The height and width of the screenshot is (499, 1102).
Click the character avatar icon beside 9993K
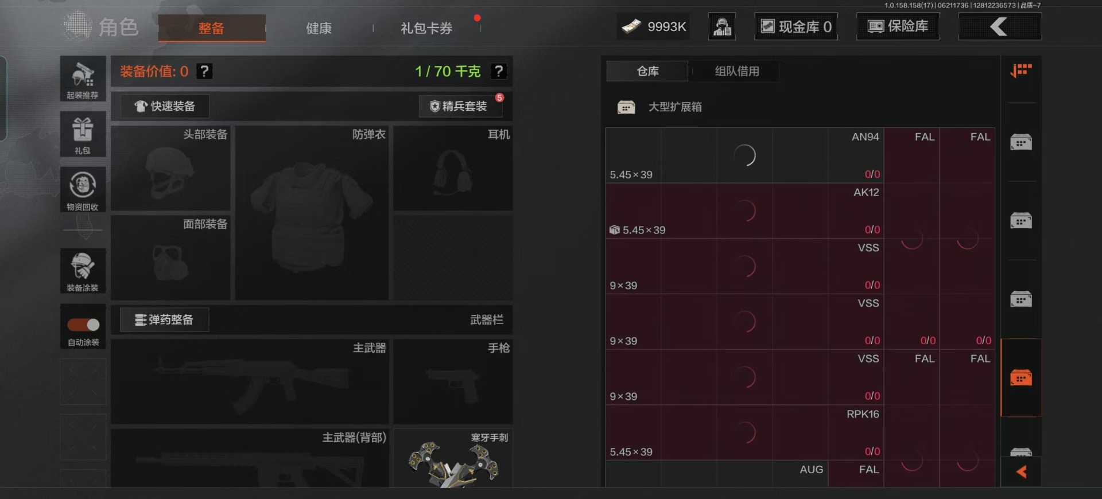pos(722,26)
